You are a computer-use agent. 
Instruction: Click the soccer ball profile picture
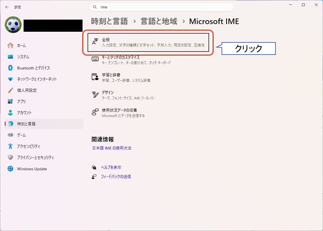click(x=13, y=25)
